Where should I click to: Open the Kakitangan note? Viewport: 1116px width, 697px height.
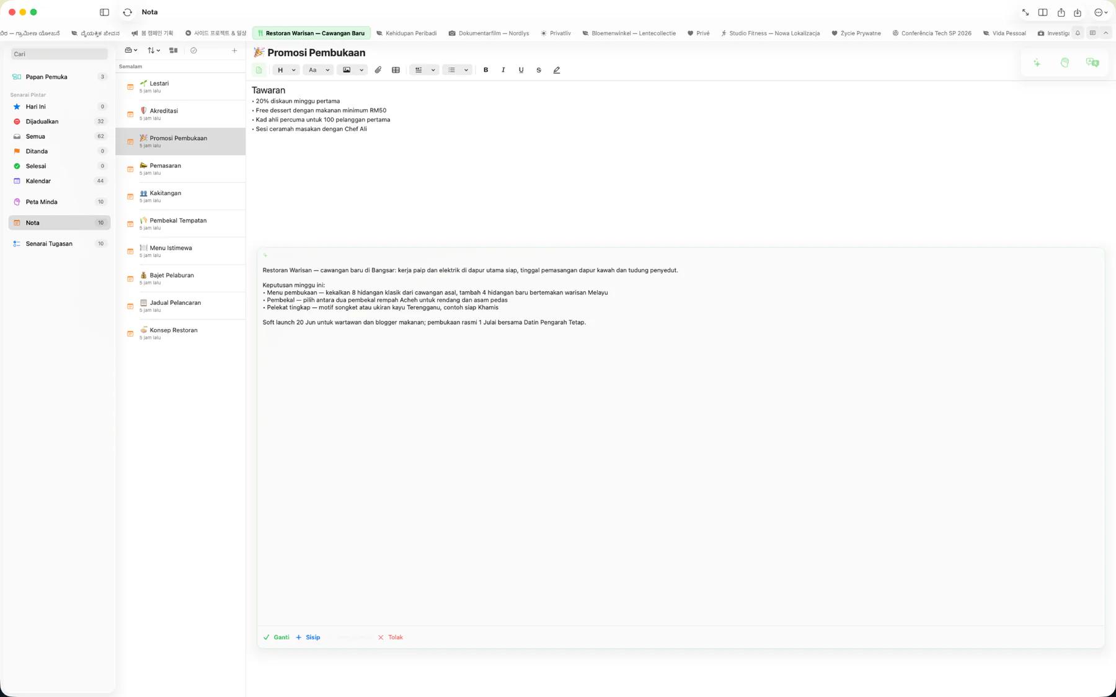(180, 196)
